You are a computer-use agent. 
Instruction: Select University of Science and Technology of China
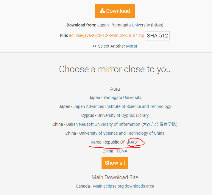click(x=122, y=133)
